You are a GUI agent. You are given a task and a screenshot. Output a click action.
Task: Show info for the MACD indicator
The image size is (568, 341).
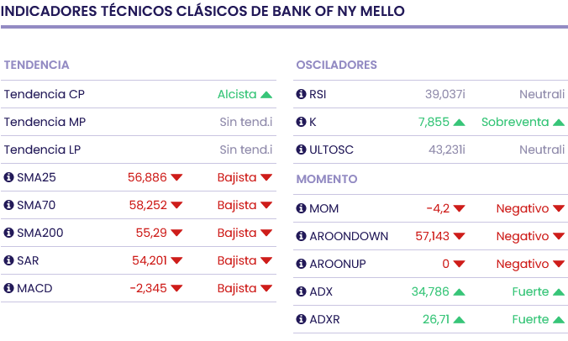pyautogui.click(x=9, y=288)
